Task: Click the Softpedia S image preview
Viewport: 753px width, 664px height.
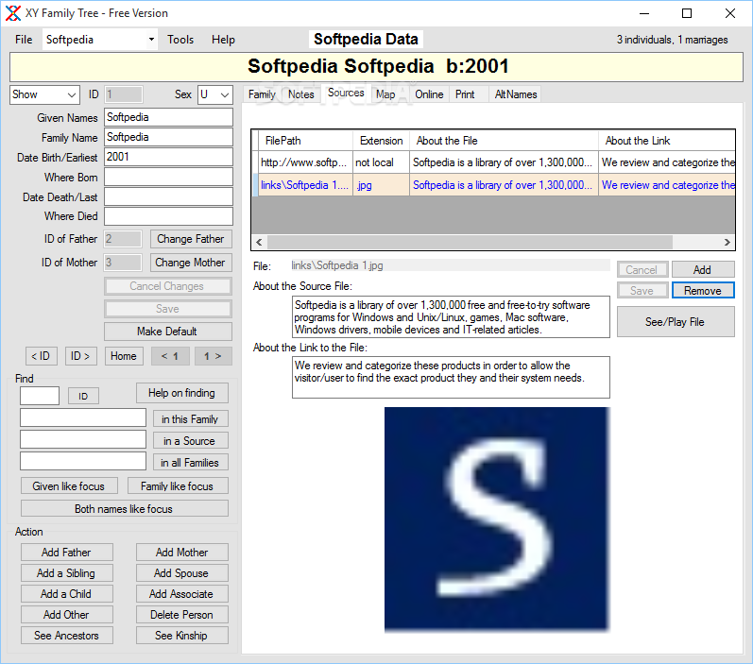Action: tap(497, 519)
